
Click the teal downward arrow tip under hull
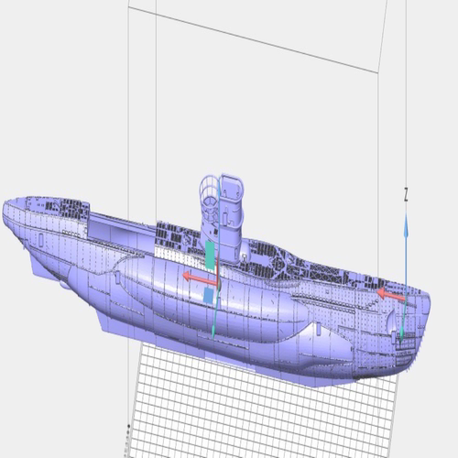tap(213, 331)
